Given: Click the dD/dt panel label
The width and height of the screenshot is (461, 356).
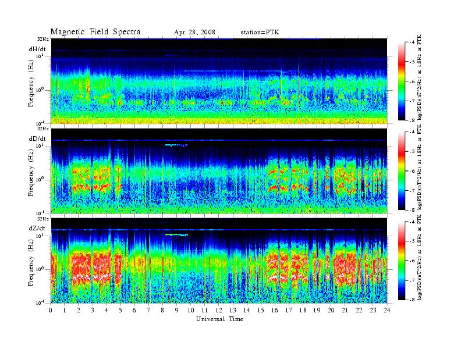Looking at the screenshot, I should (37, 138).
